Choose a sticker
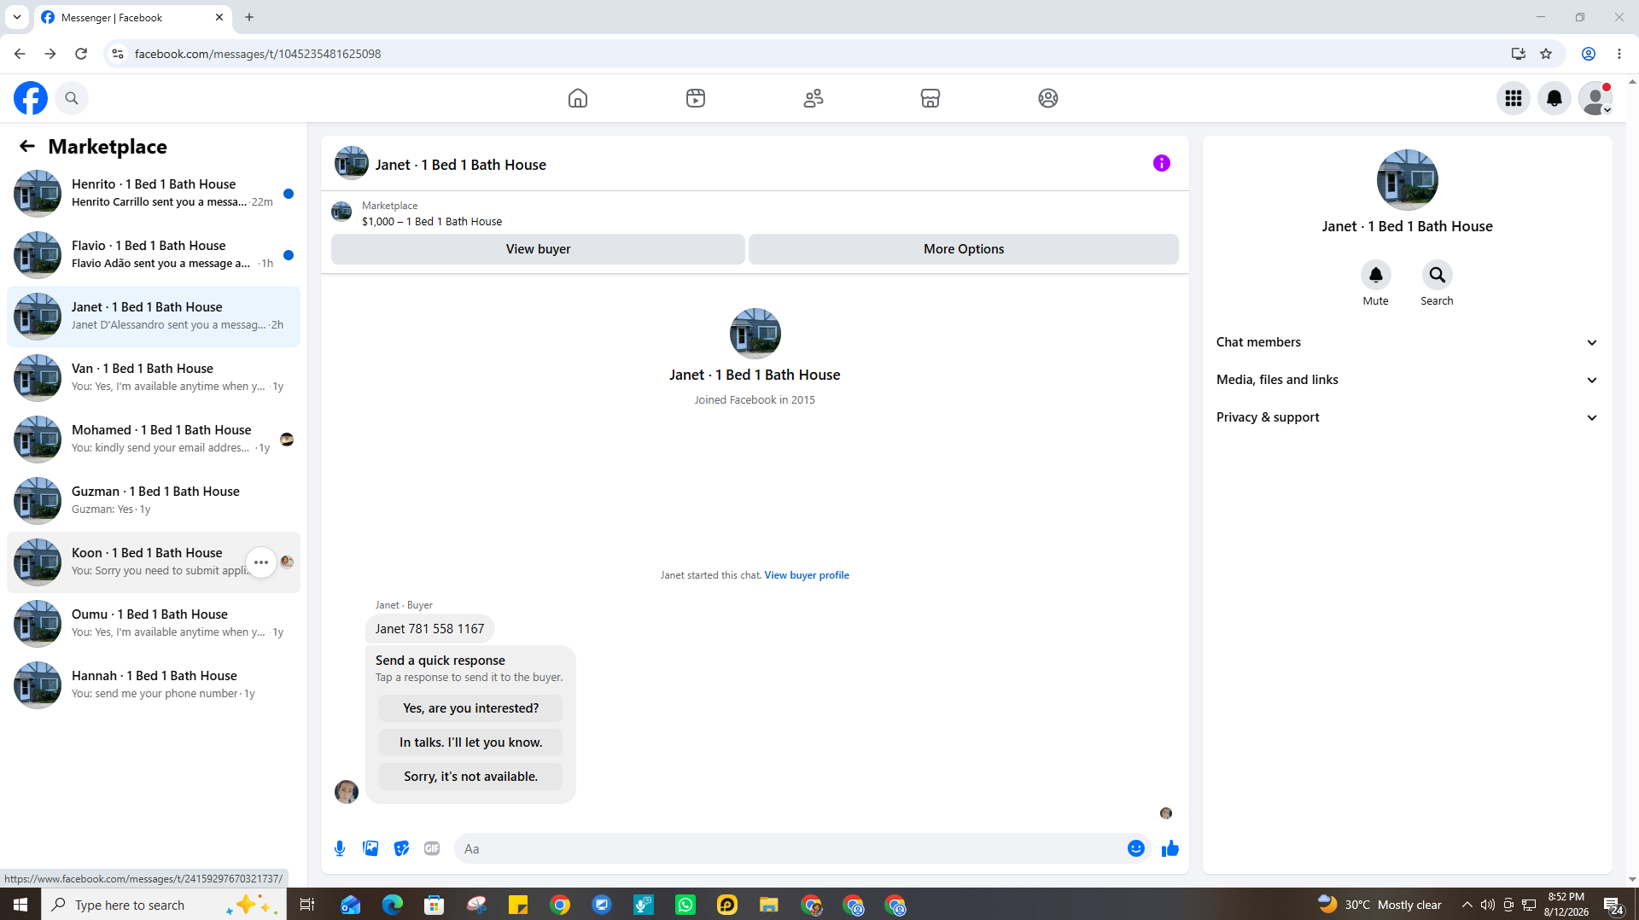Viewport: 1639px width, 920px height. (x=401, y=848)
